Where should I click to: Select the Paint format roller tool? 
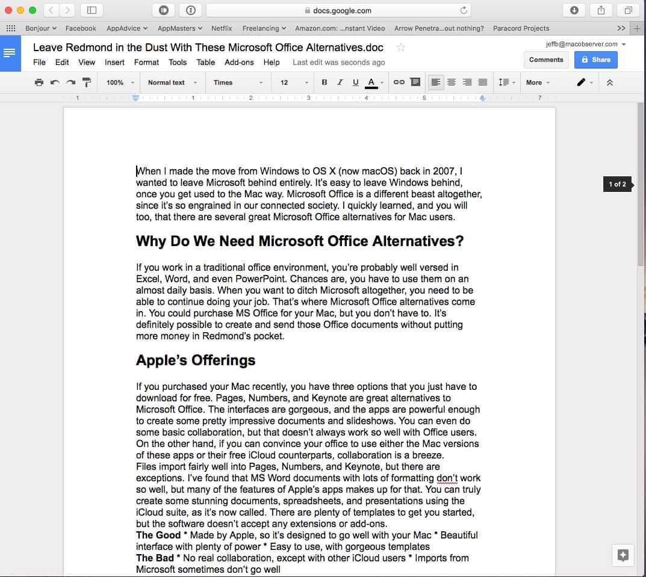[x=87, y=82]
